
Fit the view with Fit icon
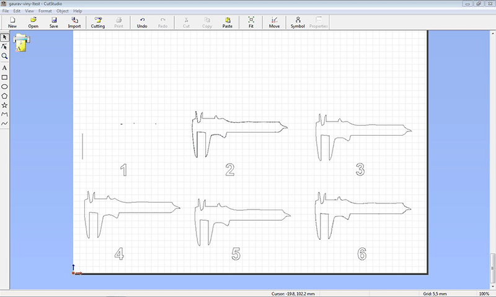click(x=251, y=22)
